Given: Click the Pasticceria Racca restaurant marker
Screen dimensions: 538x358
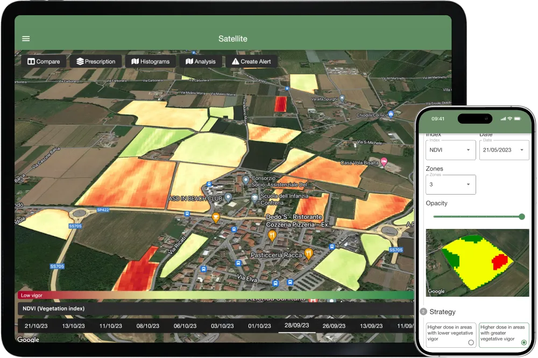Looking at the screenshot, I should tap(308, 253).
